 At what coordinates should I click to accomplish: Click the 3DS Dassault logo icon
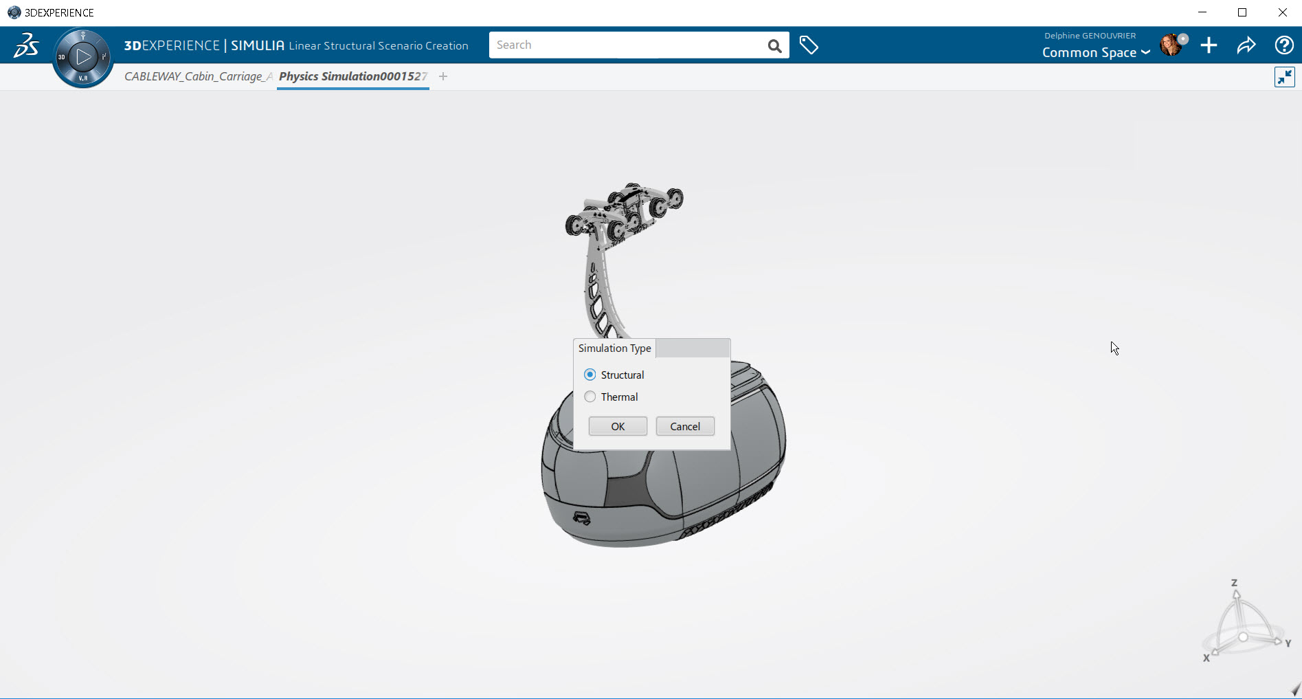[26, 45]
